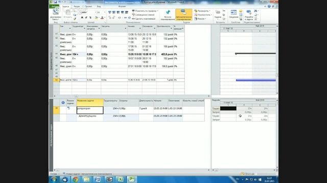
Task: Open the Длительность column filter arrow
Action: tap(172, 28)
